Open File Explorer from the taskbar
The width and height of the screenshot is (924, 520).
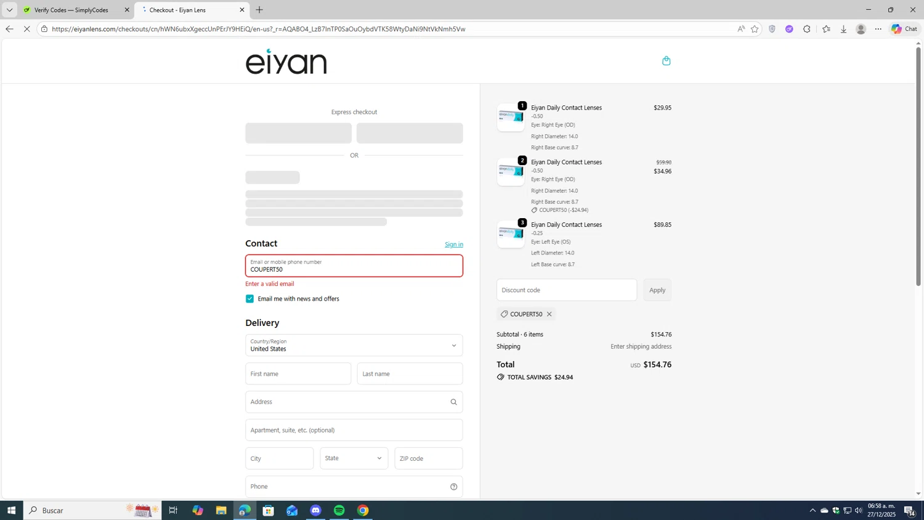point(221,510)
